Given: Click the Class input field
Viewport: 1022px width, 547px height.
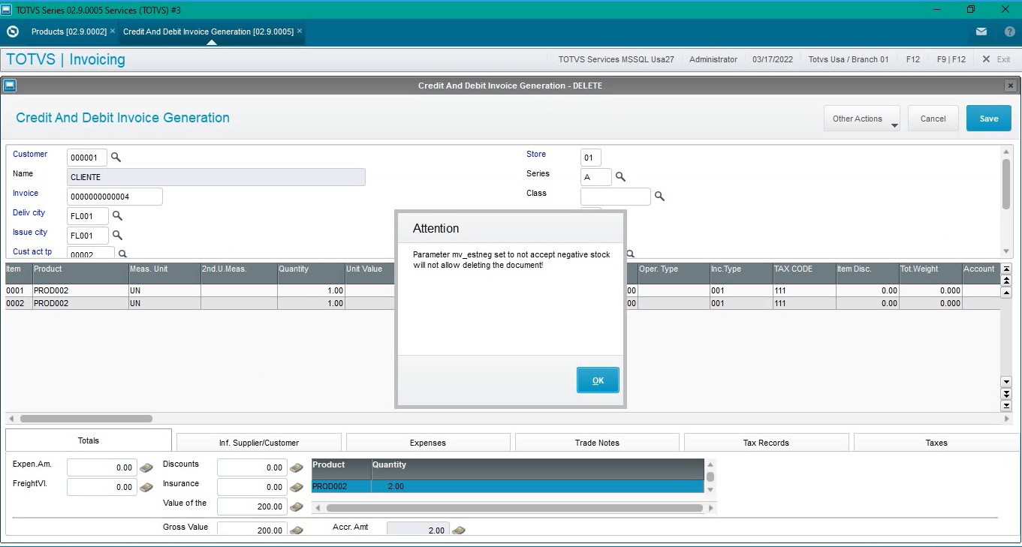Looking at the screenshot, I should (x=615, y=197).
